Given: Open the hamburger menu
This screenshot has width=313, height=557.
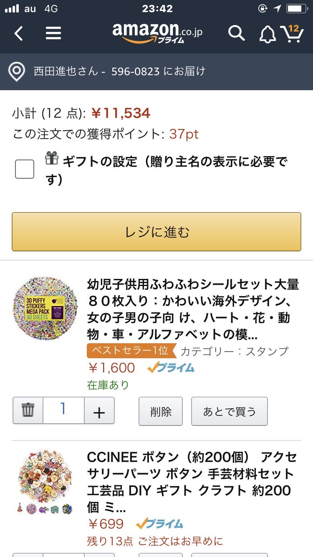Looking at the screenshot, I should click(x=53, y=33).
